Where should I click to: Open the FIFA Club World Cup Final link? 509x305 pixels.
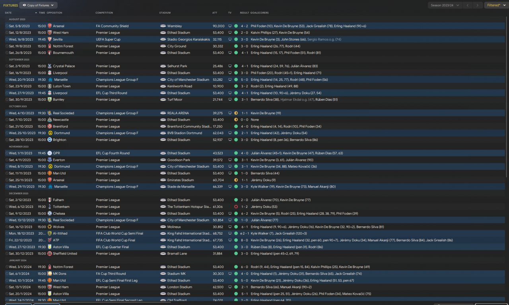click(x=115, y=240)
